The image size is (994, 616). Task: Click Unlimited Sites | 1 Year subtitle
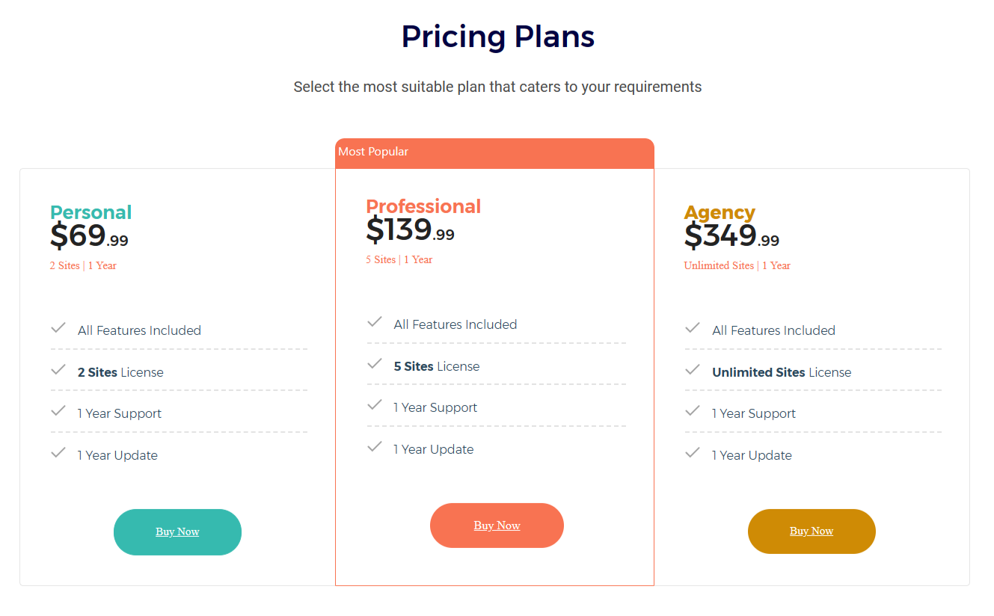[737, 265]
